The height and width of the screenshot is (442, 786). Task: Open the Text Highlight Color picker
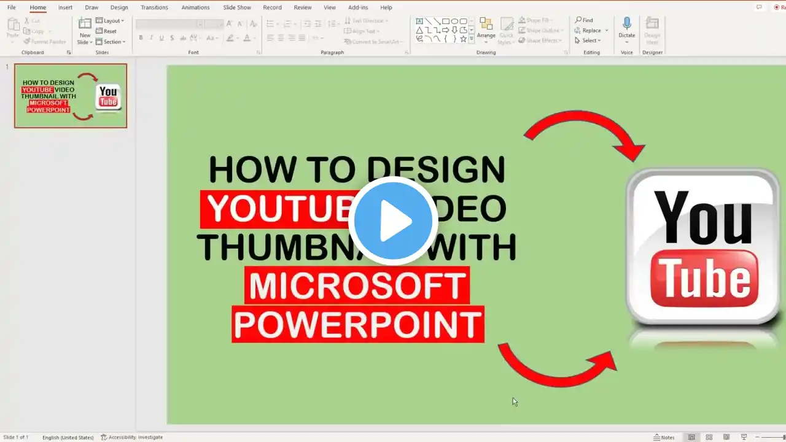(232, 38)
